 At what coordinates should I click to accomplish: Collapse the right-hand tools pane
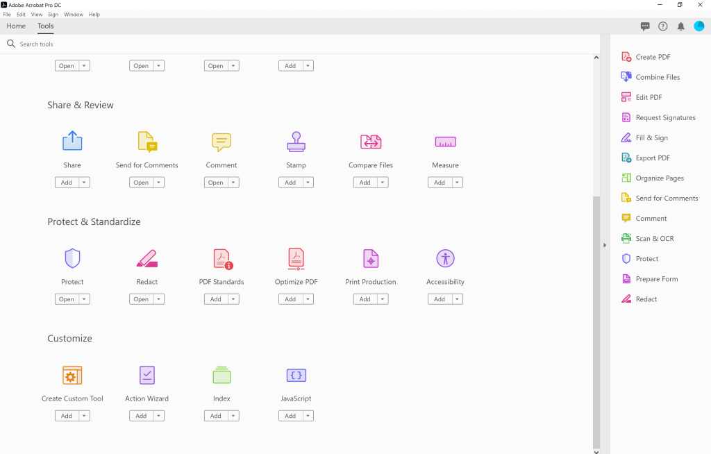click(604, 244)
